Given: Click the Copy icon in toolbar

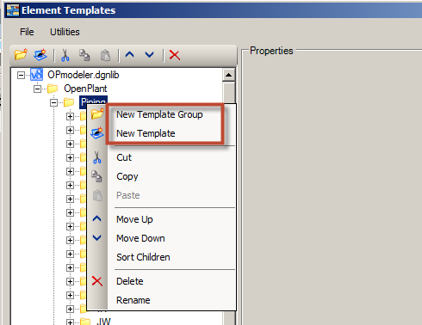Looking at the screenshot, I should 84,55.
